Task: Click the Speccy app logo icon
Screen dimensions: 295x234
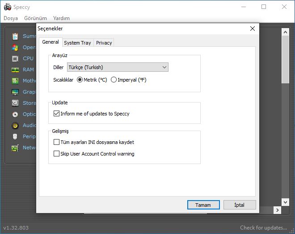Action: pyautogui.click(x=7, y=7)
